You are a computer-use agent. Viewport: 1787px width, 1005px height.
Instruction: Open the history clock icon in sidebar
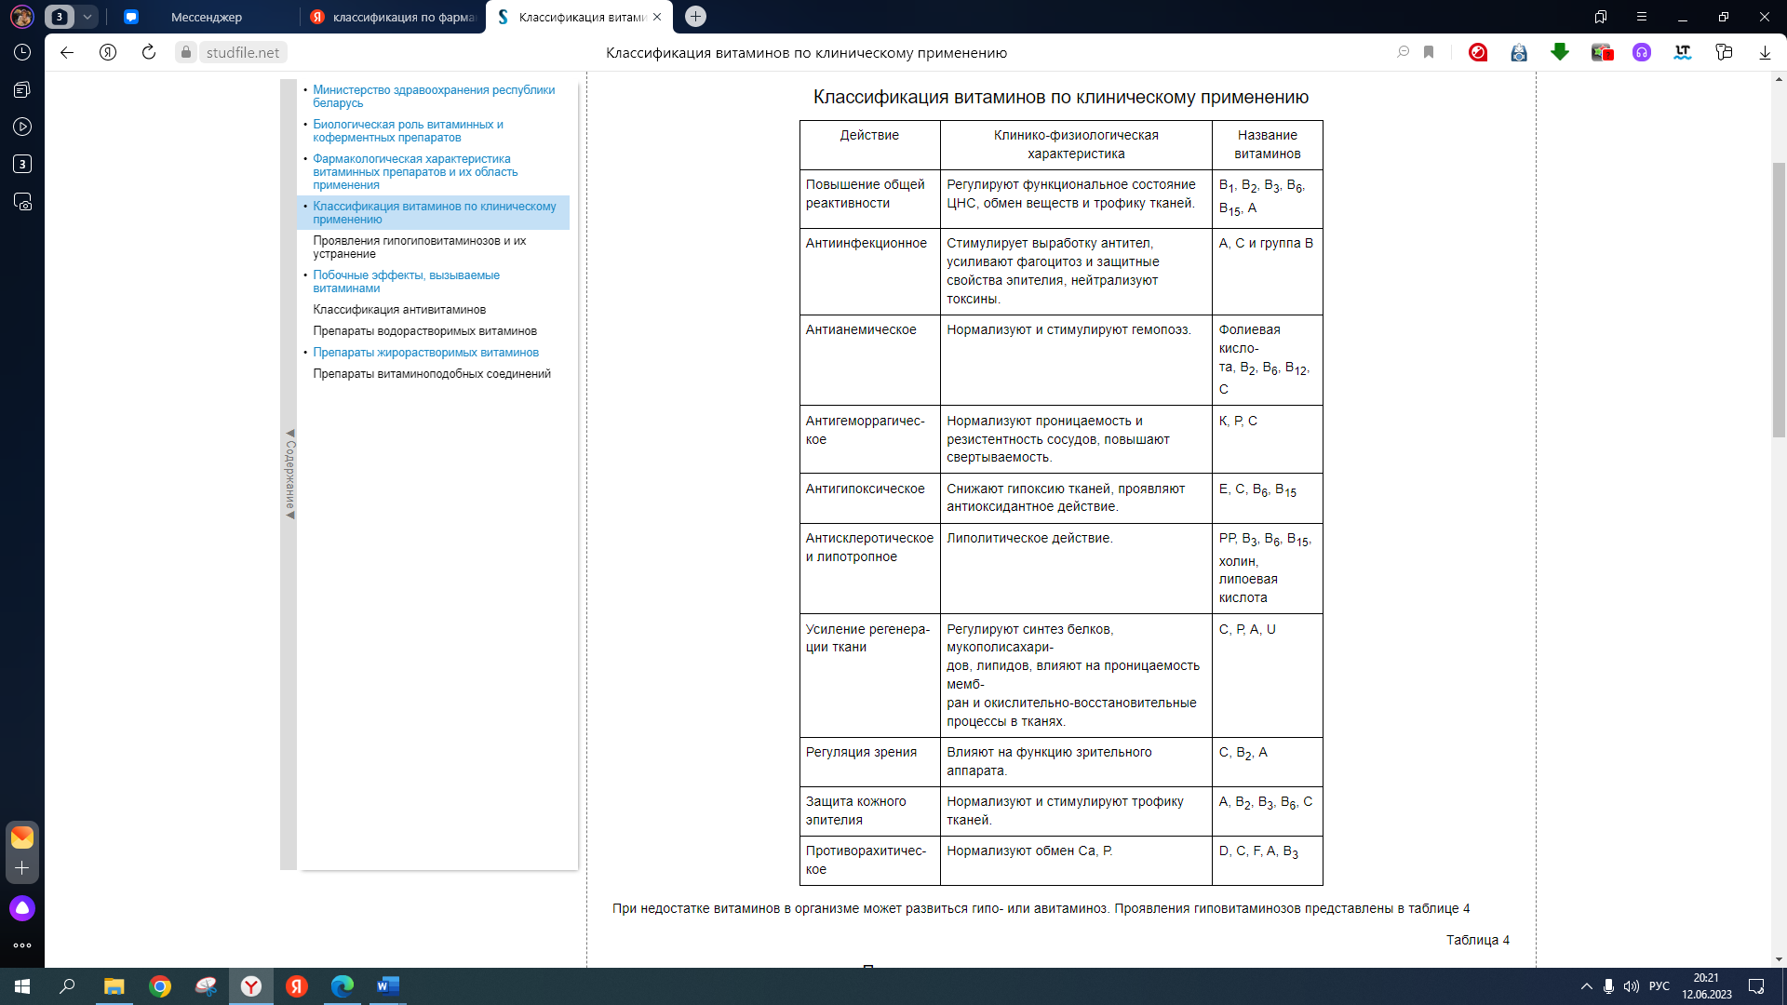click(x=22, y=53)
